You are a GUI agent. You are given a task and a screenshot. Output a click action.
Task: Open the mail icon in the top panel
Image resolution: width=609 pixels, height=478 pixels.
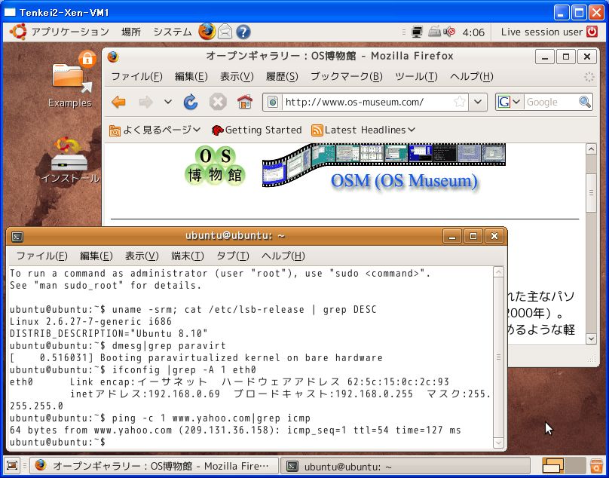point(225,32)
